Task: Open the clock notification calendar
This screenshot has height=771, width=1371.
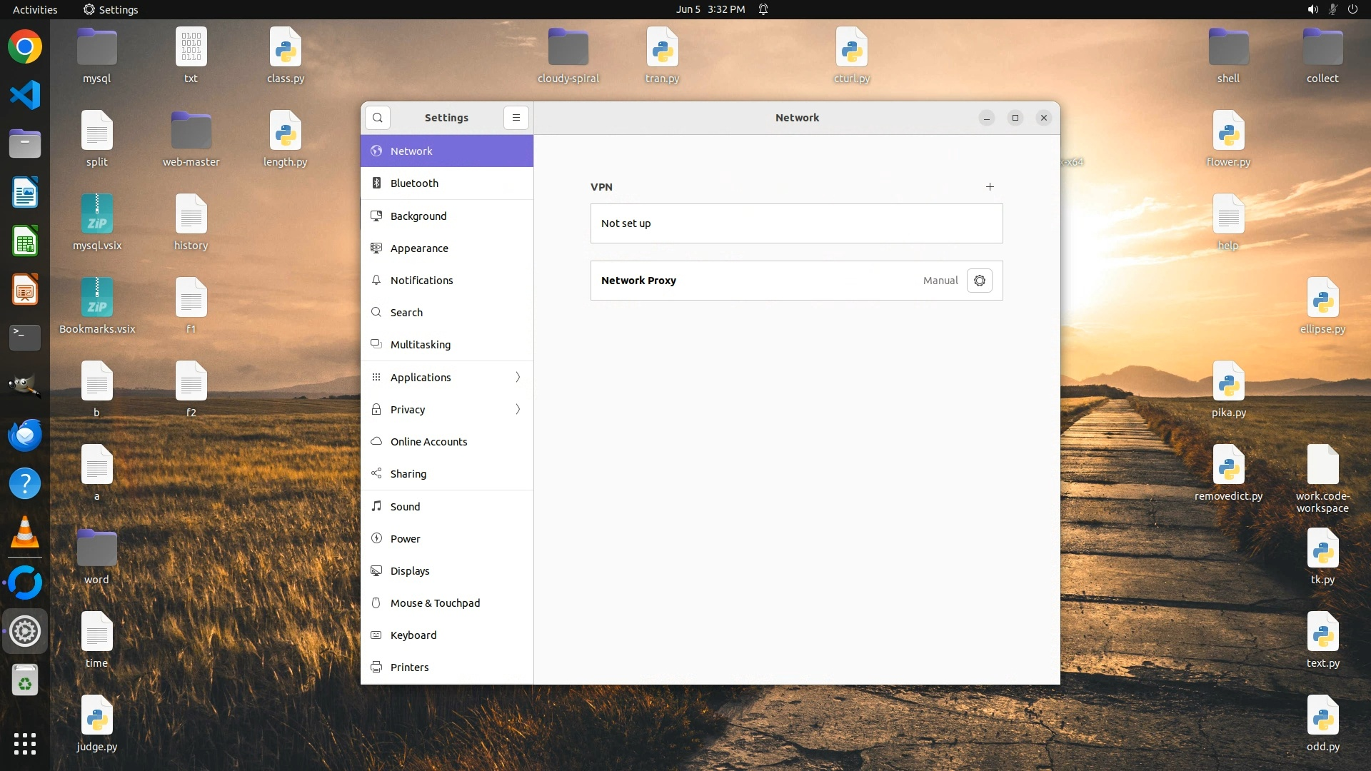Action: [x=710, y=9]
